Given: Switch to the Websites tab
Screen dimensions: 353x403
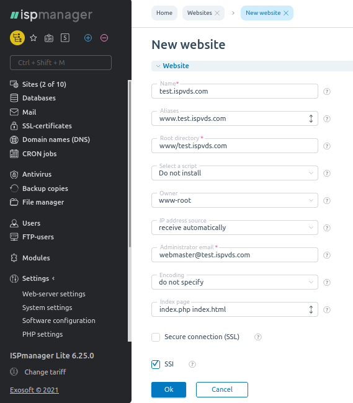Looking at the screenshot, I should click(x=200, y=13).
